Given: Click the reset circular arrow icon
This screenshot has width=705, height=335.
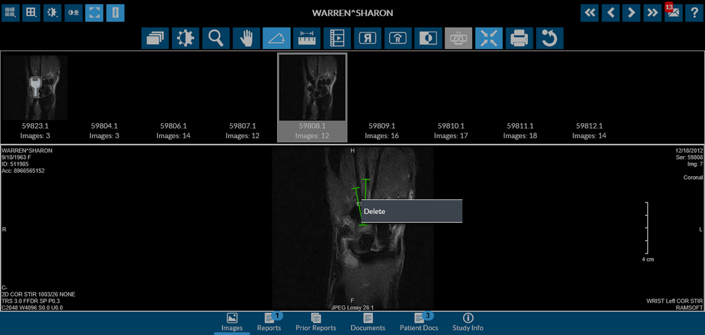Looking at the screenshot, I should pyautogui.click(x=549, y=39).
